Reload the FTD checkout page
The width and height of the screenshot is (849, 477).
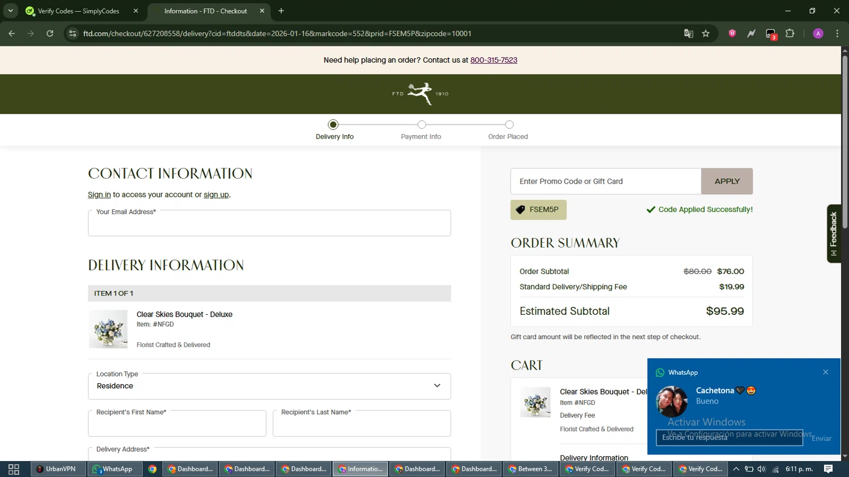tap(50, 33)
